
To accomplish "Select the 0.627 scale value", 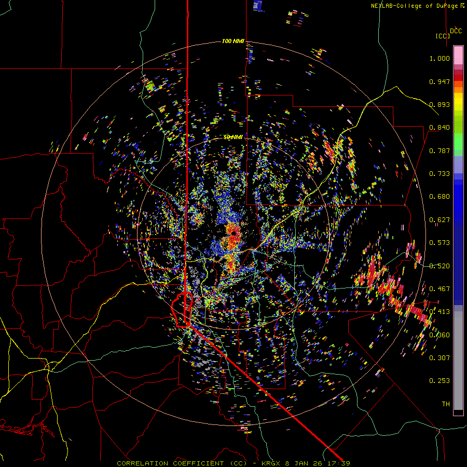I will tap(439, 220).
